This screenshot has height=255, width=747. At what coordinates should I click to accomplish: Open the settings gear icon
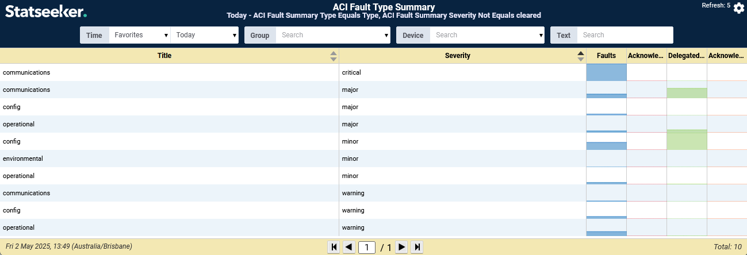(x=738, y=9)
